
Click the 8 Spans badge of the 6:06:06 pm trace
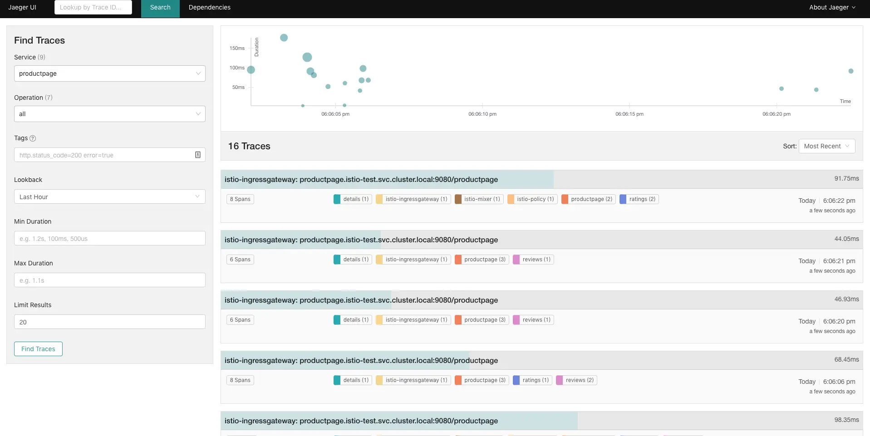click(x=240, y=380)
